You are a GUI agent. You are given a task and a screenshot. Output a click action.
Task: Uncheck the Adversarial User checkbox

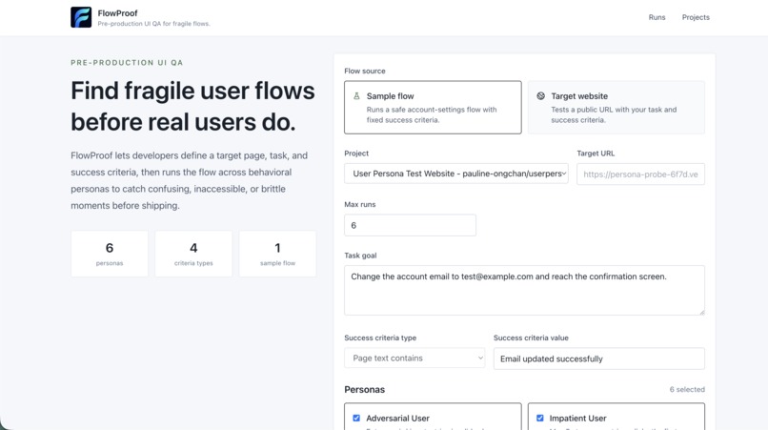pos(356,419)
